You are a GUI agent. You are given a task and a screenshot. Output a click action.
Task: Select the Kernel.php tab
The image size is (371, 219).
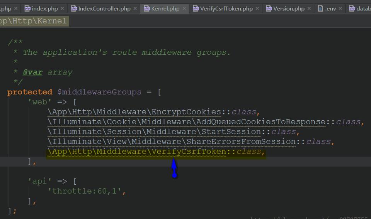click(165, 9)
